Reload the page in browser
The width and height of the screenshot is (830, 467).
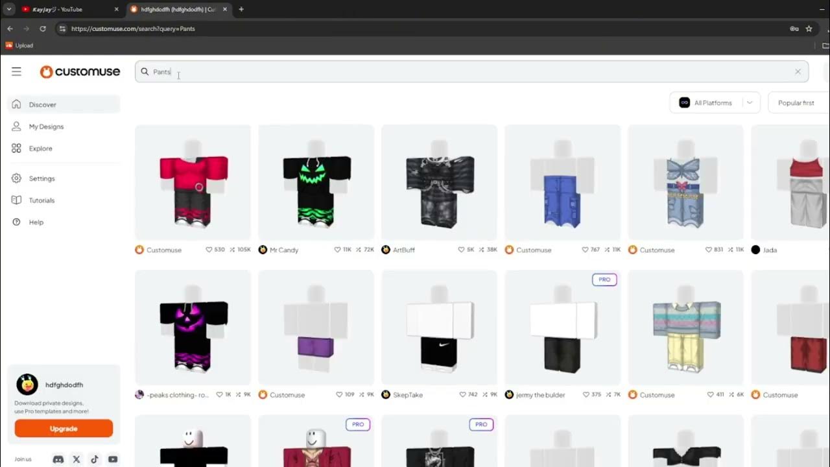click(43, 29)
